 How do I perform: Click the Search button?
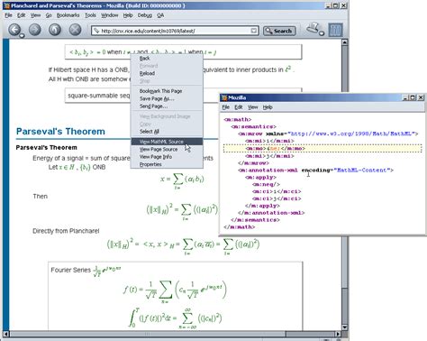click(x=279, y=31)
